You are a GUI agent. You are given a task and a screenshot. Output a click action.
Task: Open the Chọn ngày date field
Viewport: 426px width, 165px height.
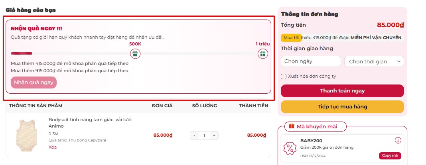(x=311, y=61)
